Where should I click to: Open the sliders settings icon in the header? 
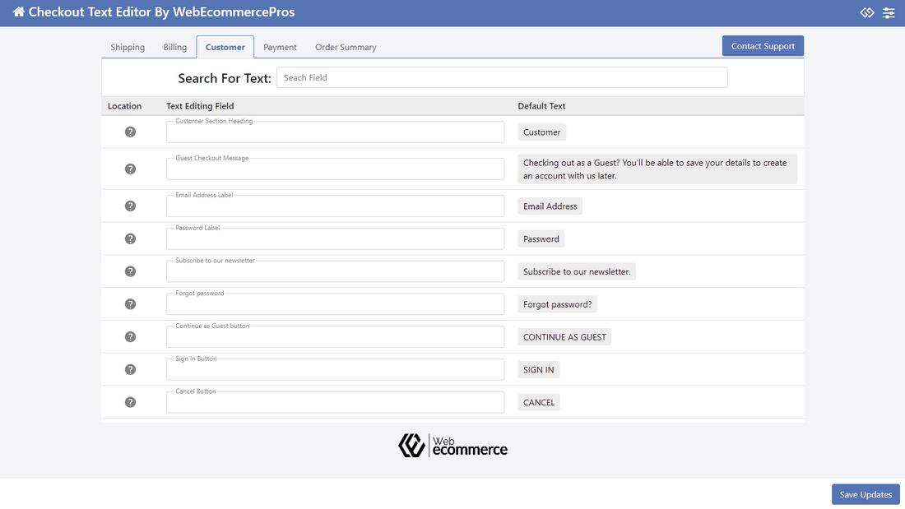tap(889, 12)
